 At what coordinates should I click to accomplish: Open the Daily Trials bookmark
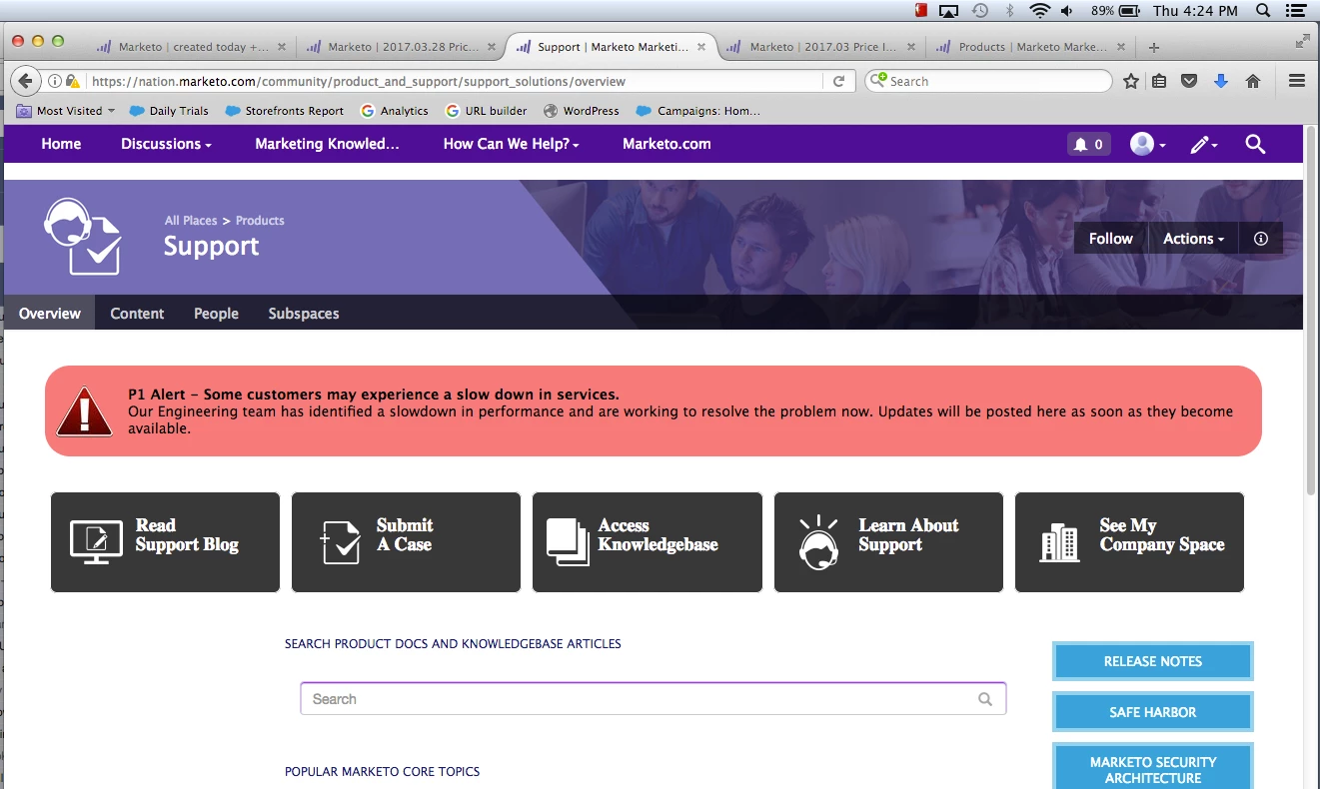169,111
